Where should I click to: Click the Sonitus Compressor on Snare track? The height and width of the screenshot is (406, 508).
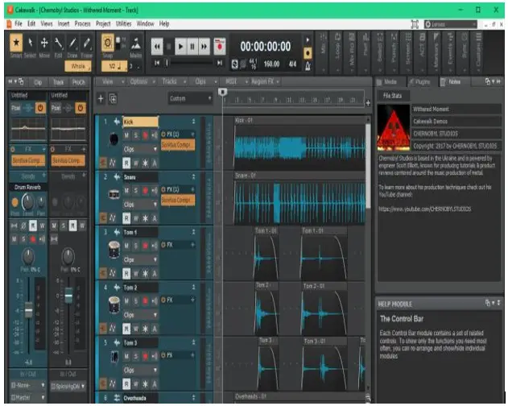178,201
